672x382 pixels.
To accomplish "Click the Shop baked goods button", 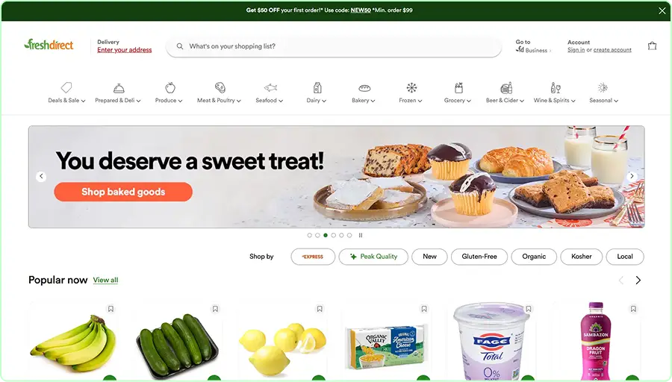I will pyautogui.click(x=123, y=192).
